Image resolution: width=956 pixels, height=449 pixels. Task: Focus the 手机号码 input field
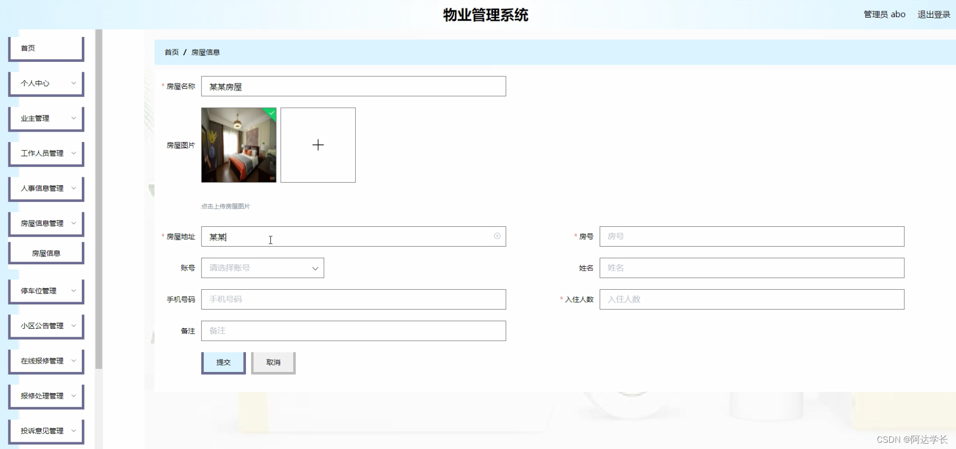pos(353,299)
